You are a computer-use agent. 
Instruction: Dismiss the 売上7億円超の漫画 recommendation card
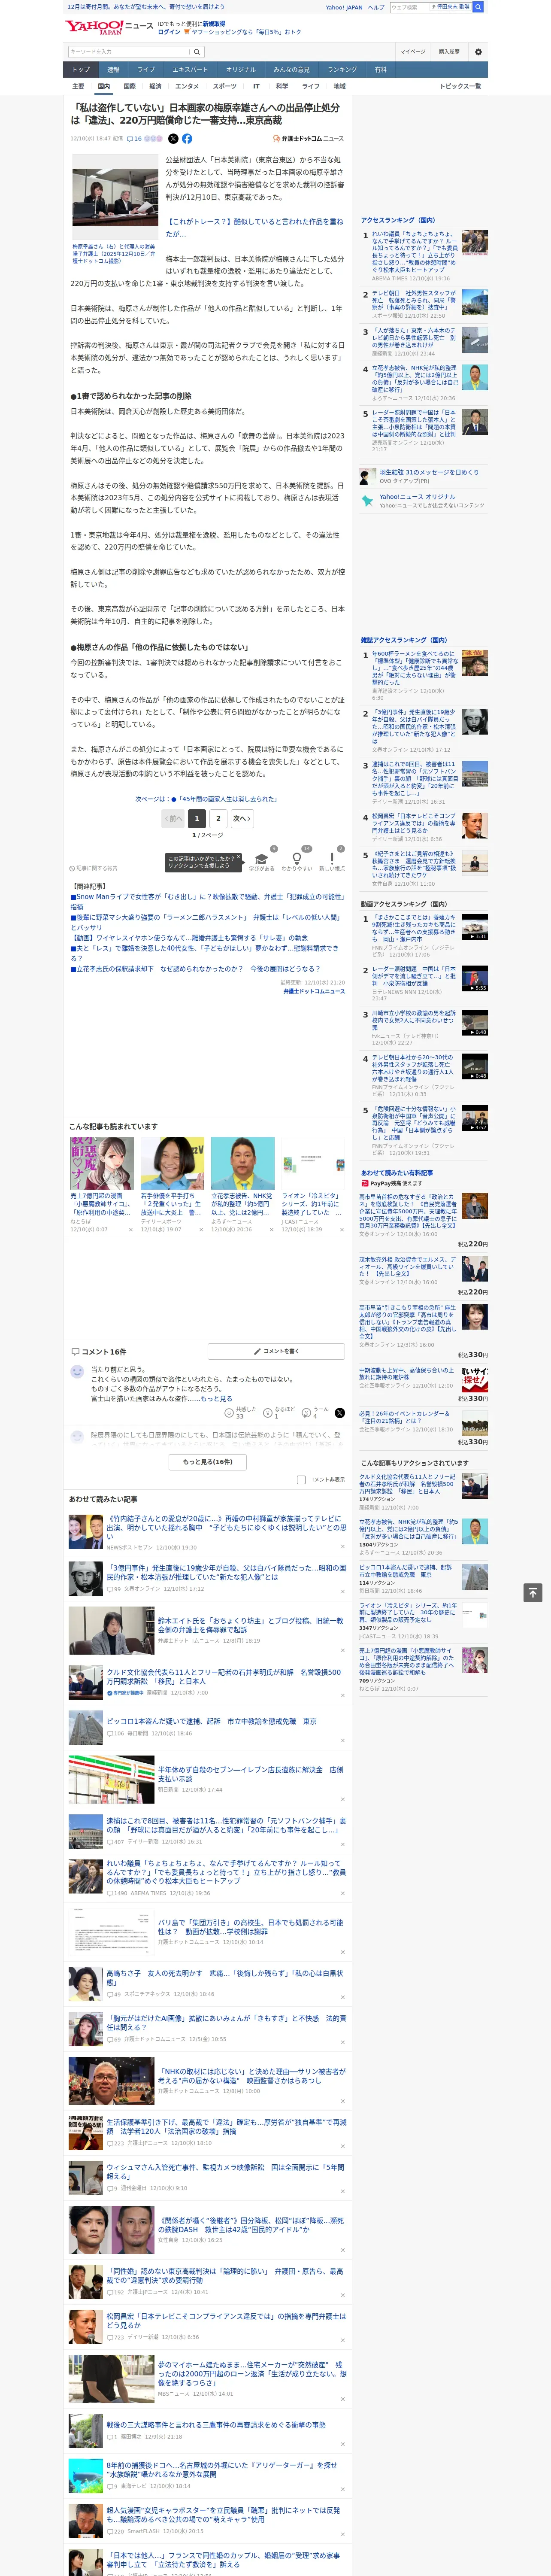(x=131, y=1229)
